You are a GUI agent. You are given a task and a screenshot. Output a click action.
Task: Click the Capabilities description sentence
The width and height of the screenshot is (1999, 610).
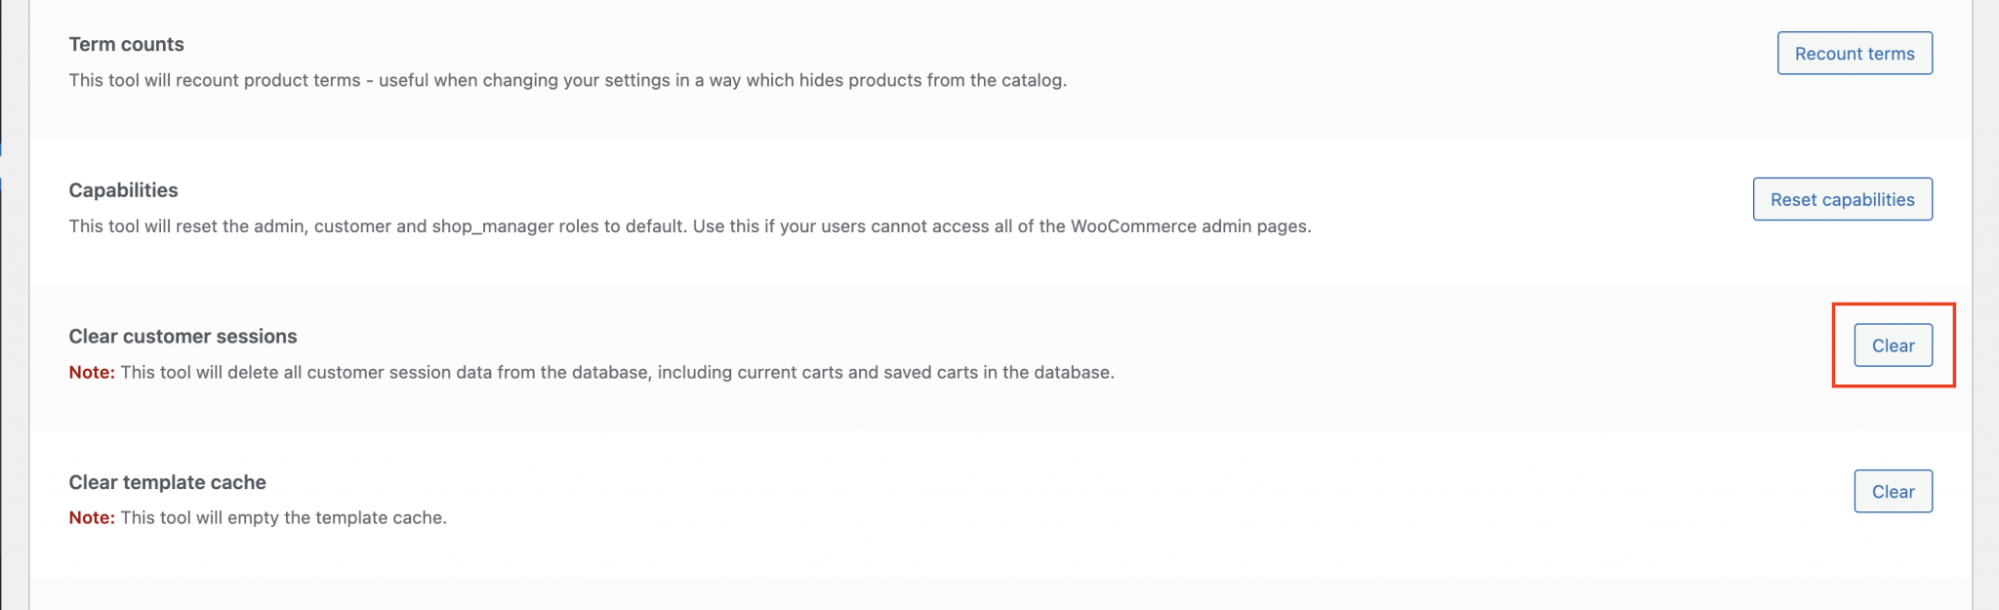click(x=689, y=226)
